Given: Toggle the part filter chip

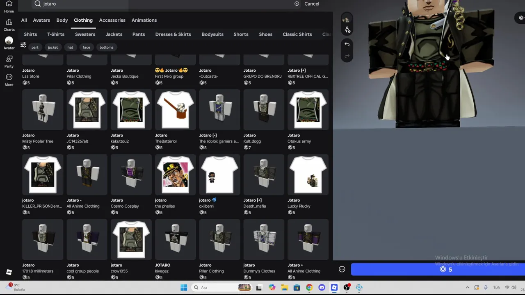Looking at the screenshot, I should click(x=35, y=48).
